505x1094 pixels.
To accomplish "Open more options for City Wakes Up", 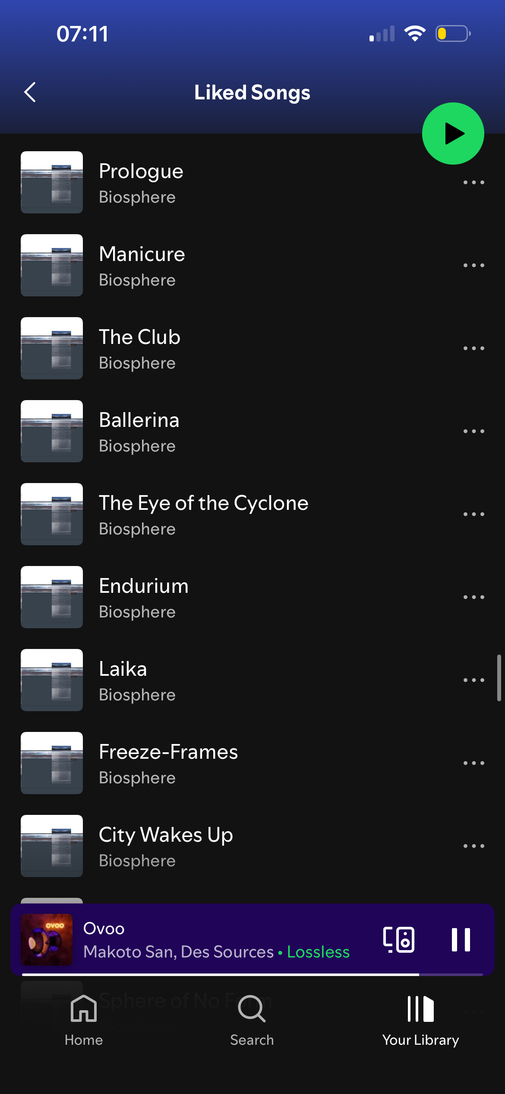I will point(473,846).
